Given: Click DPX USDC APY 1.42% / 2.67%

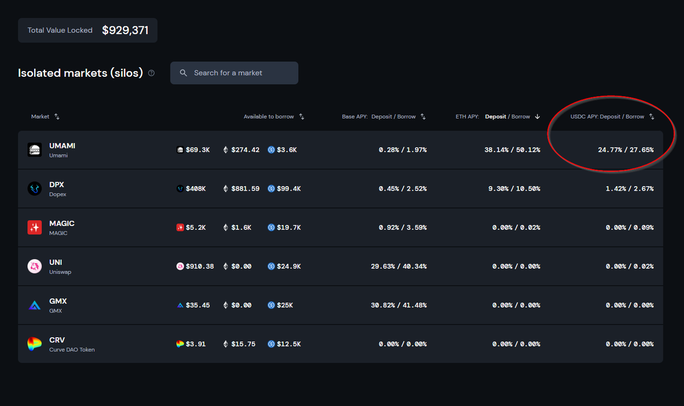Looking at the screenshot, I should pyautogui.click(x=630, y=188).
